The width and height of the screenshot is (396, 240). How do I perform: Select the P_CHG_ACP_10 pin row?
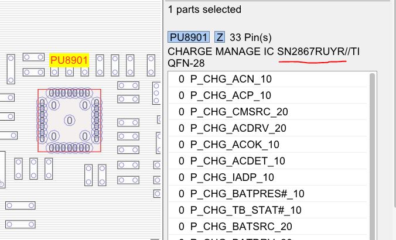coord(268,95)
